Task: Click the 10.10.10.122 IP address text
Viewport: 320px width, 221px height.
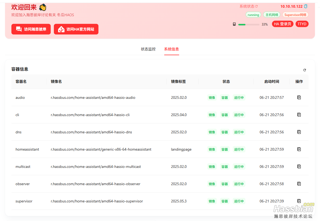Action: [x=291, y=6]
